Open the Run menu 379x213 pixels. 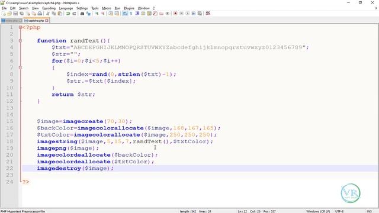point(117,8)
